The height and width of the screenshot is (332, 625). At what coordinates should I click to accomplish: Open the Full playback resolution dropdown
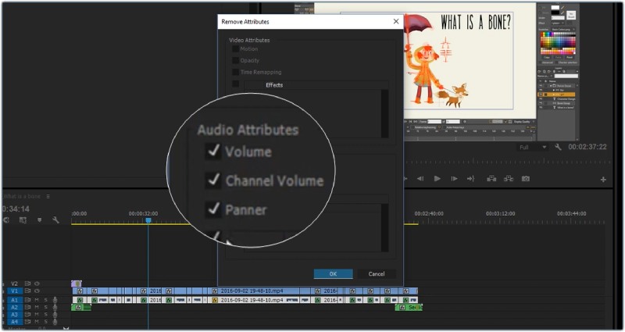[533, 148]
